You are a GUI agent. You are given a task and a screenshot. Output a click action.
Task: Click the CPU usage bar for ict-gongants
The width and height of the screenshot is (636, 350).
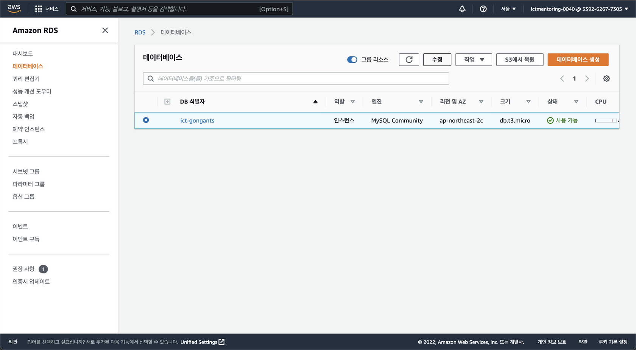[x=606, y=120]
